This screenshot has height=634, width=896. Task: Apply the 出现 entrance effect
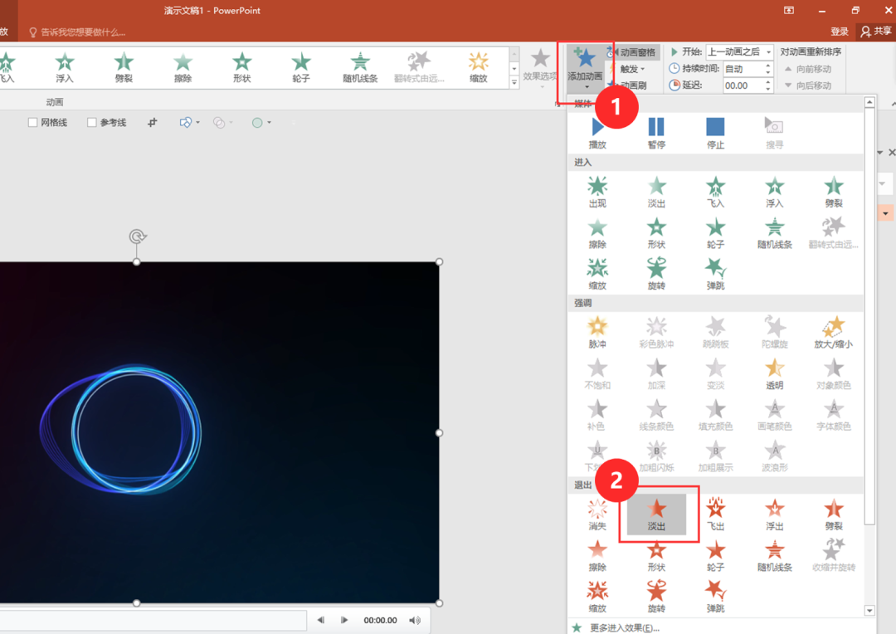597,192
